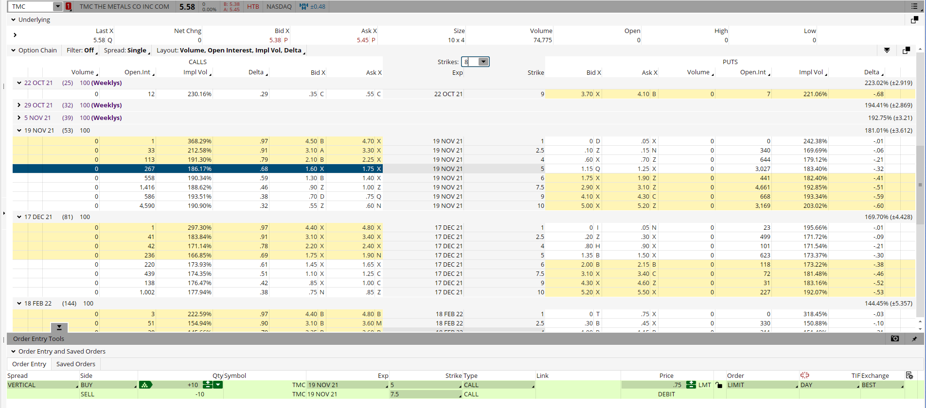The height and width of the screenshot is (408, 926).
Task: Open the Strikes count dropdown
Action: [x=483, y=62]
